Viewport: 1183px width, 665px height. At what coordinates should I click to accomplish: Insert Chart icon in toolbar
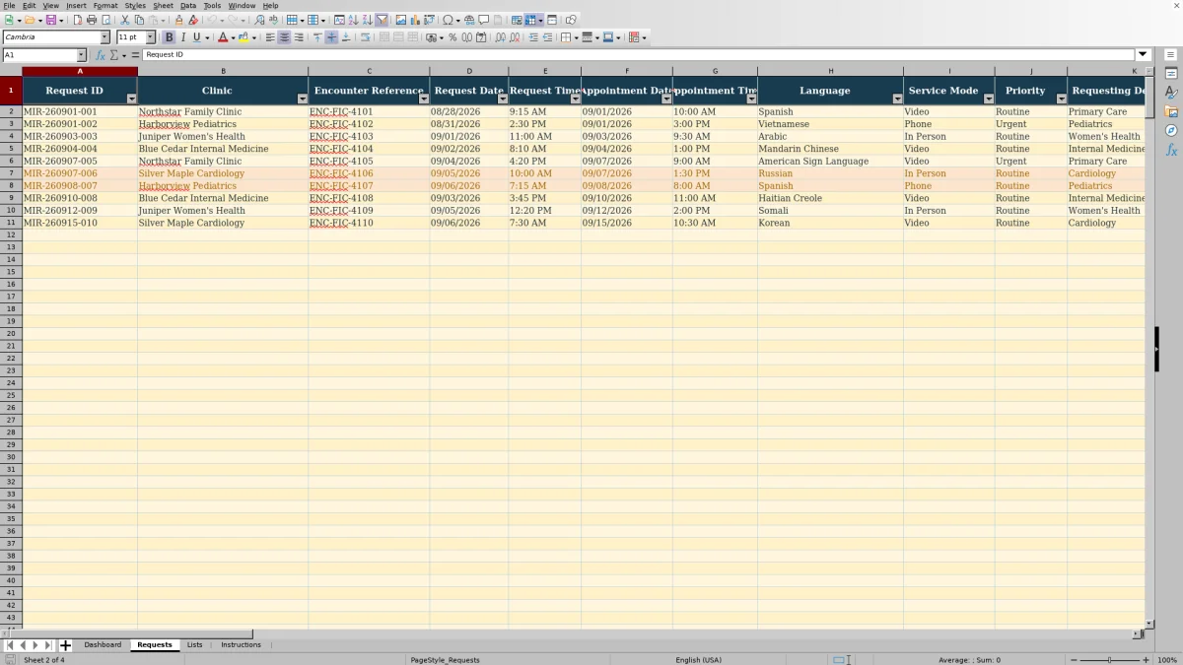414,20
